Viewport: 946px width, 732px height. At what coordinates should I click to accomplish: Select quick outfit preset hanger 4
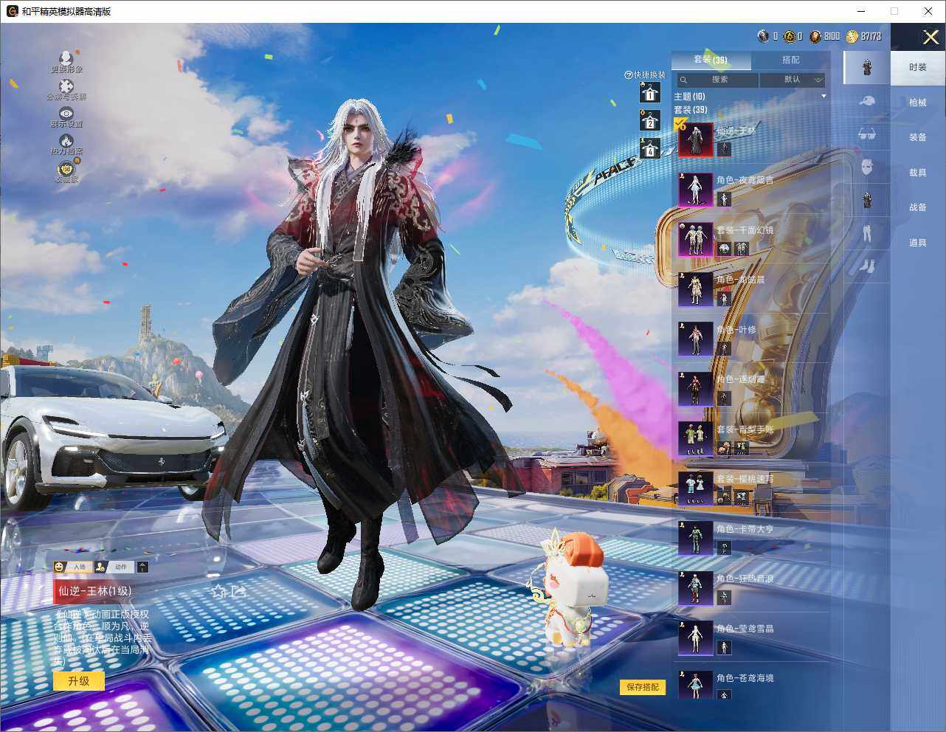click(649, 148)
